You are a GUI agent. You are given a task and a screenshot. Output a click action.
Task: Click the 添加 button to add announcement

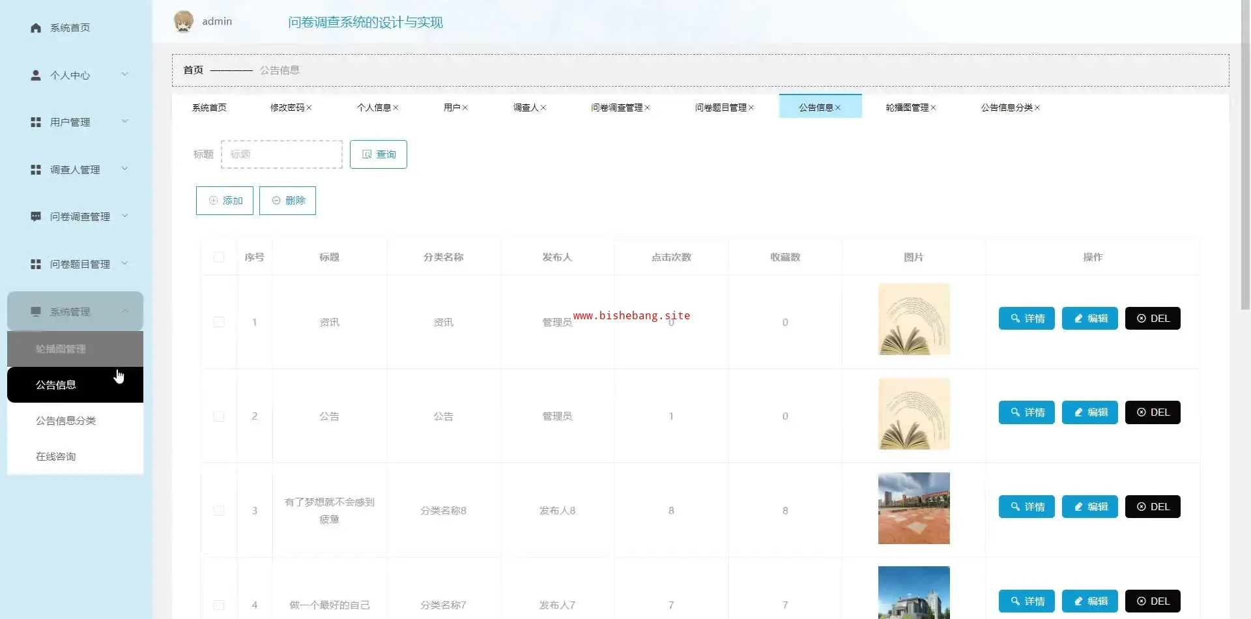pos(225,201)
